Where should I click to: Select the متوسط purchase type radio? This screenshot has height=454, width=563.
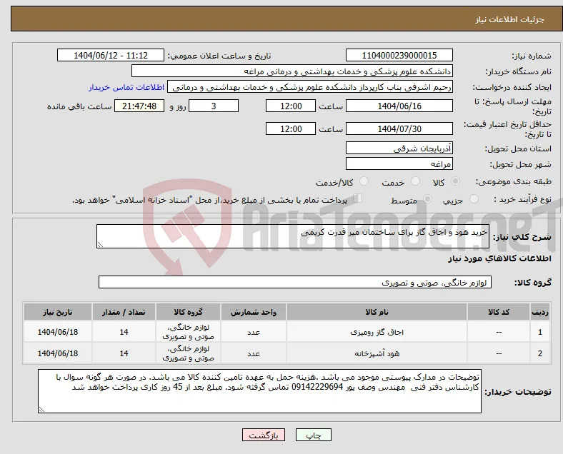tap(428, 199)
